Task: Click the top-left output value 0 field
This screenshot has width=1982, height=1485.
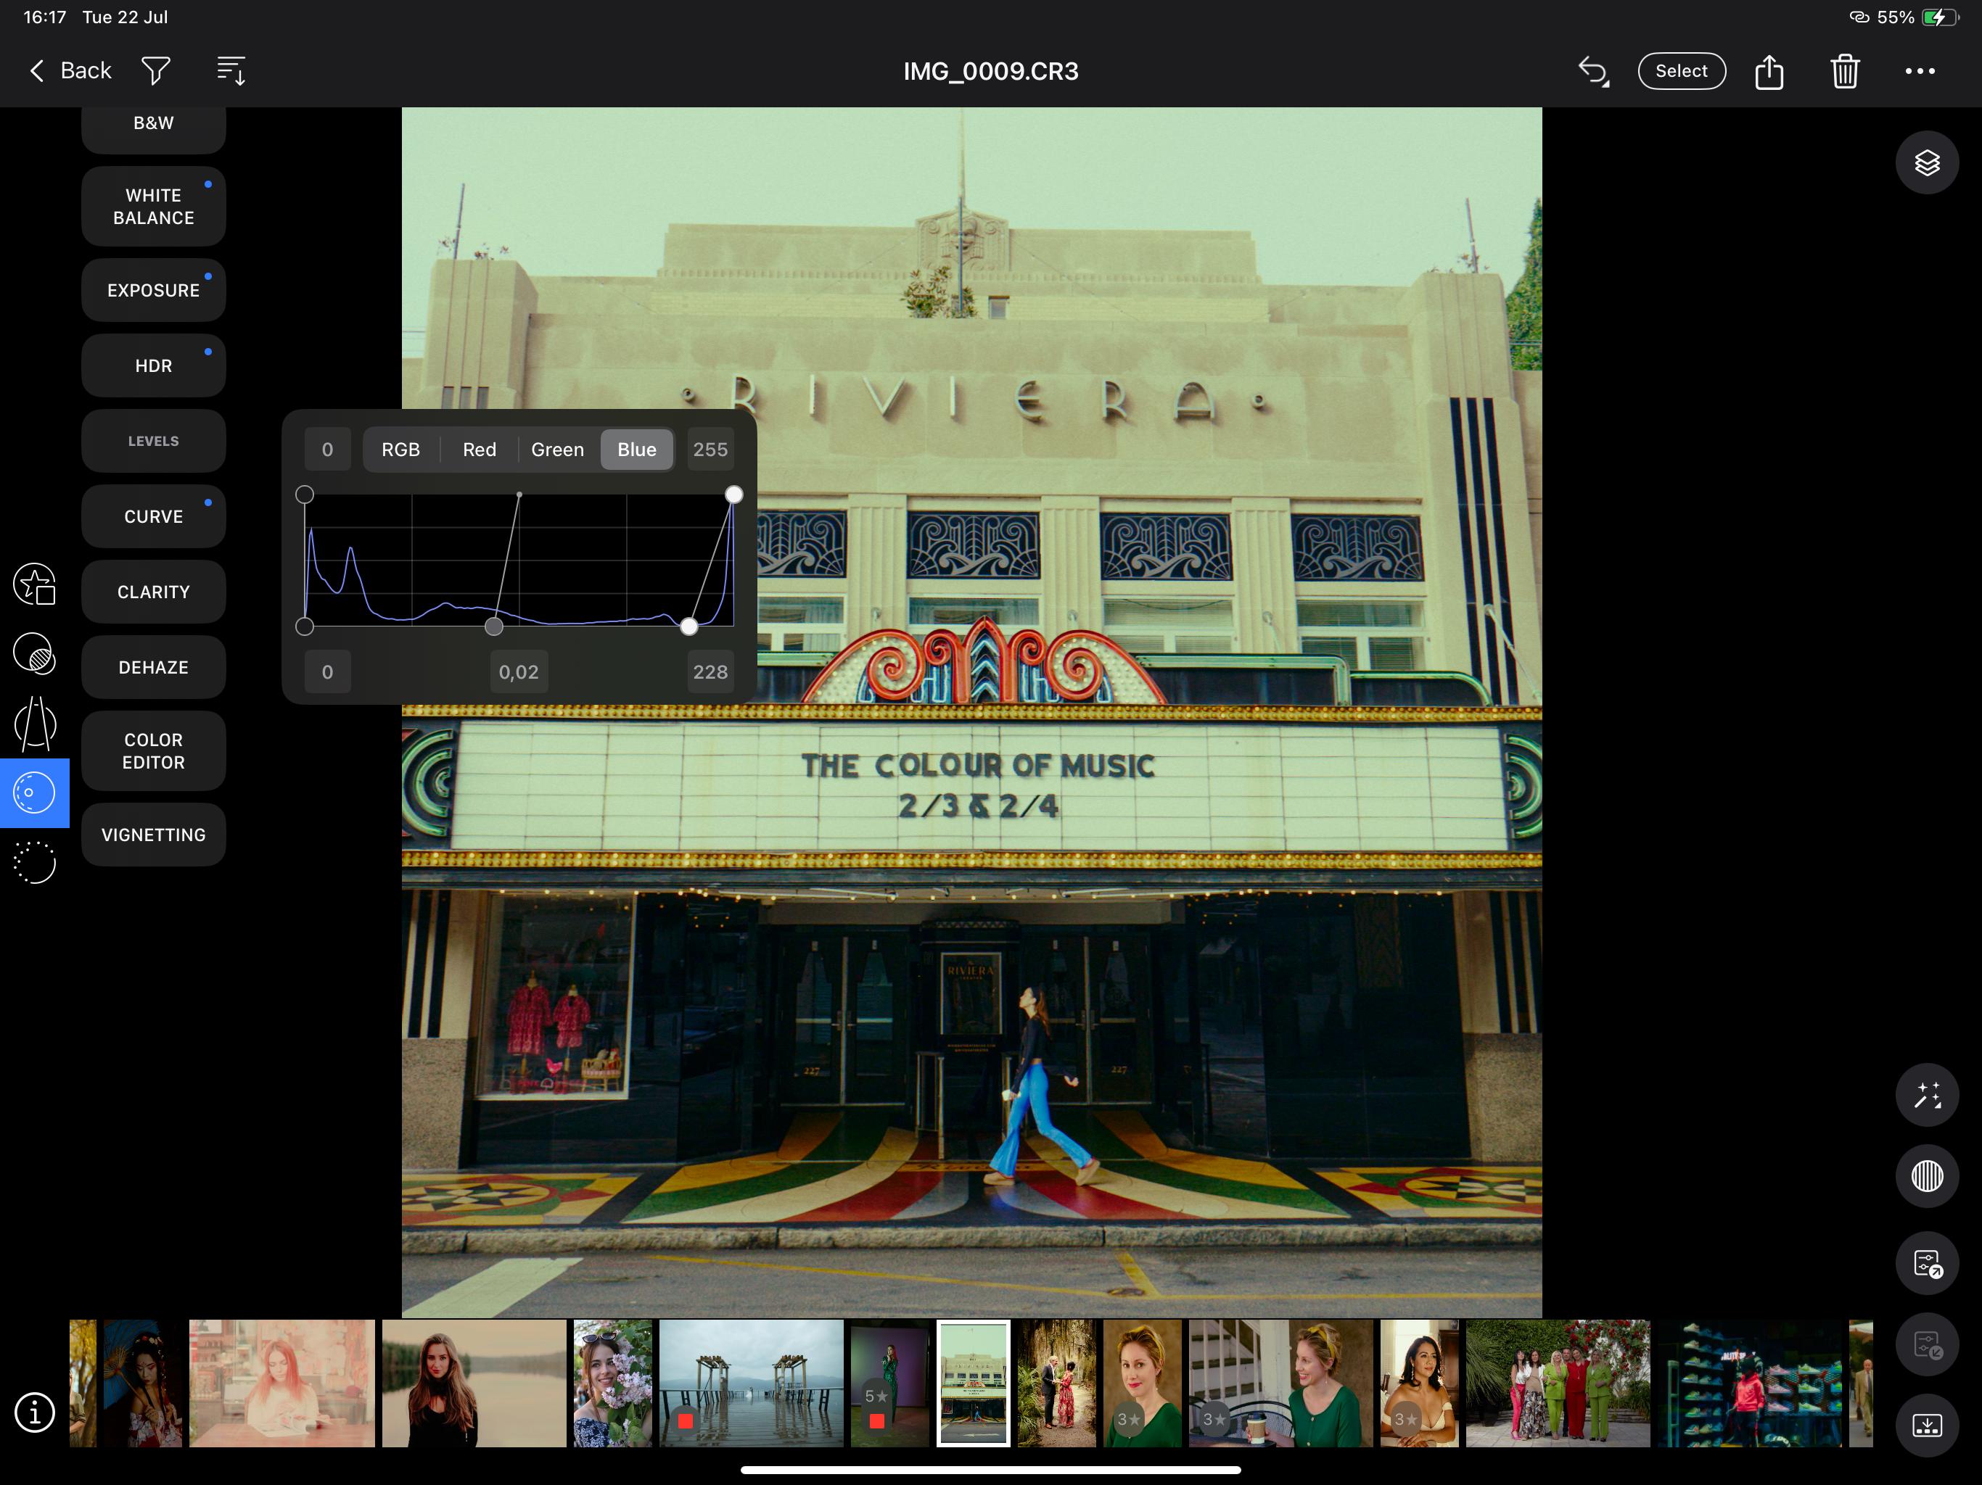Action: click(327, 450)
